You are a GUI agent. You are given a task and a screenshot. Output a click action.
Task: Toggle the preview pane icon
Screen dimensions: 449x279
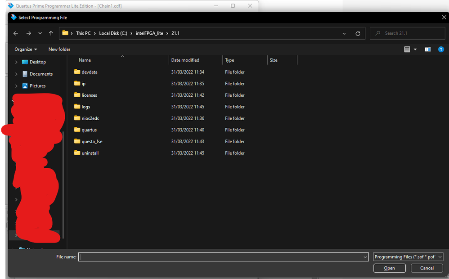pyautogui.click(x=427, y=49)
